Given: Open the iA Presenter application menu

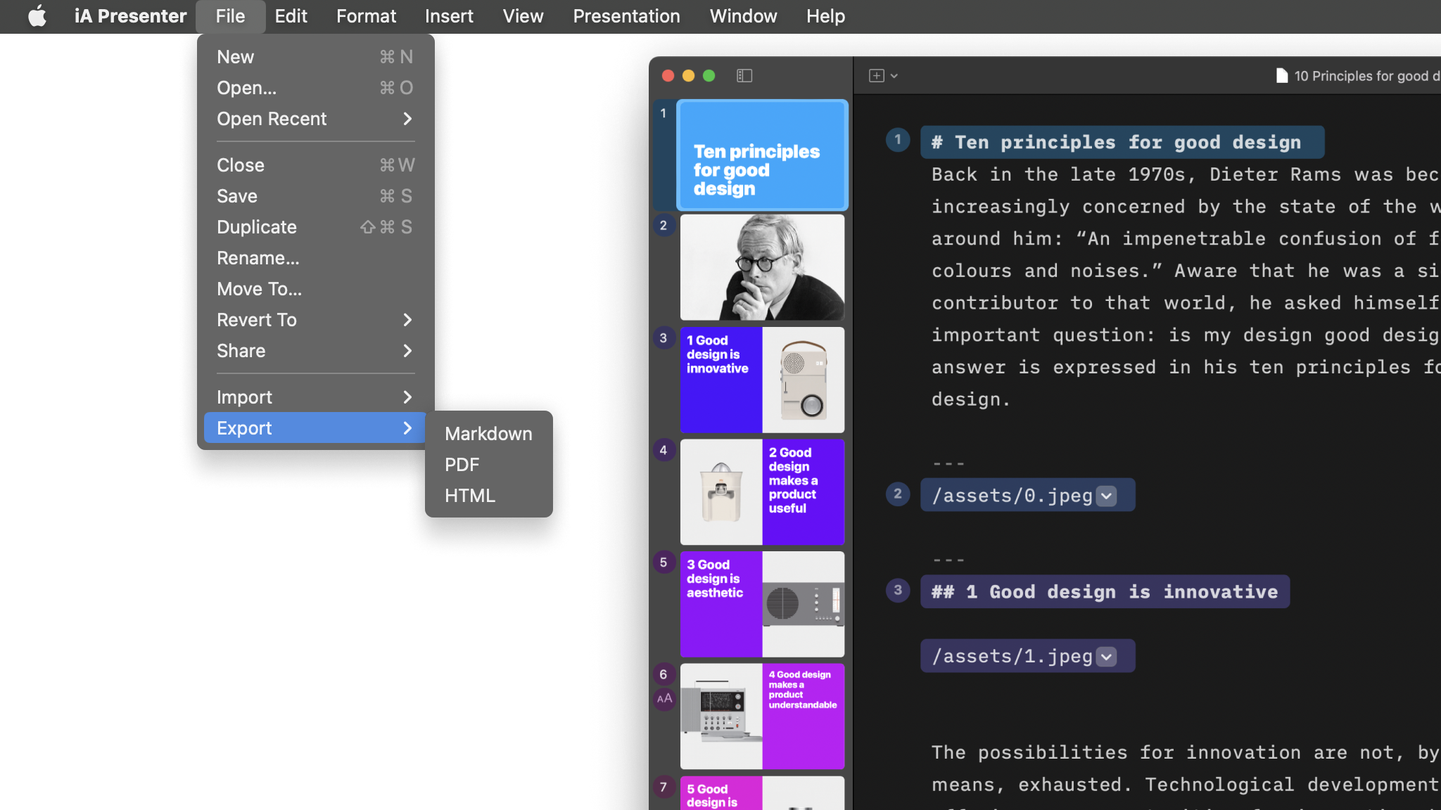Looking at the screenshot, I should 130,16.
